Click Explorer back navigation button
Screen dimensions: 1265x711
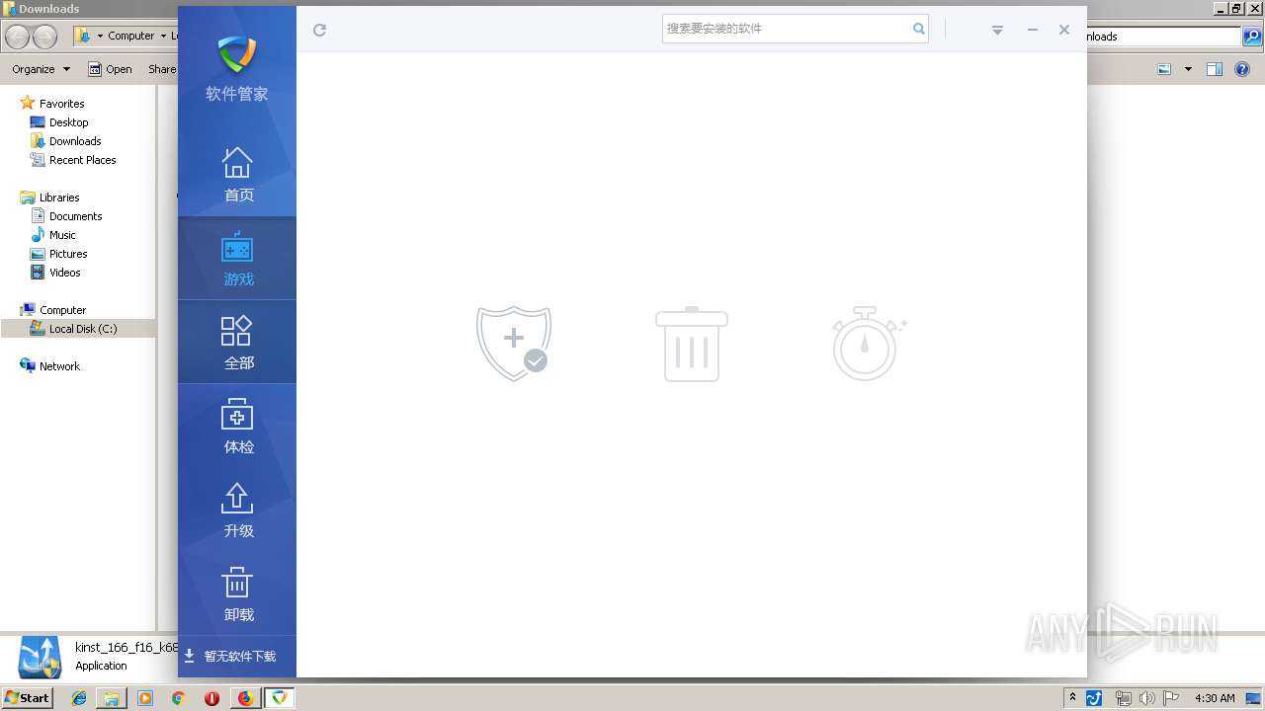click(18, 37)
